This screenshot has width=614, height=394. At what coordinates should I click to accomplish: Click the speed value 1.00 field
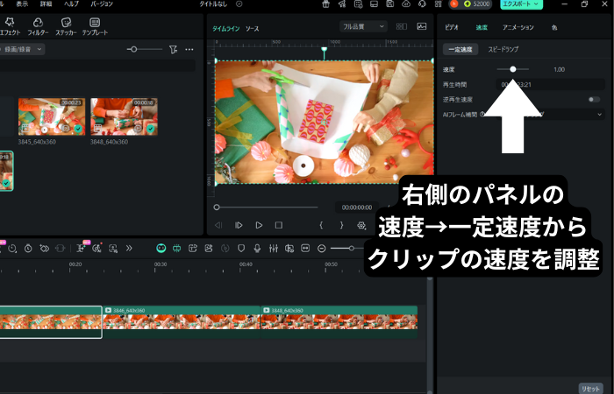click(x=560, y=69)
